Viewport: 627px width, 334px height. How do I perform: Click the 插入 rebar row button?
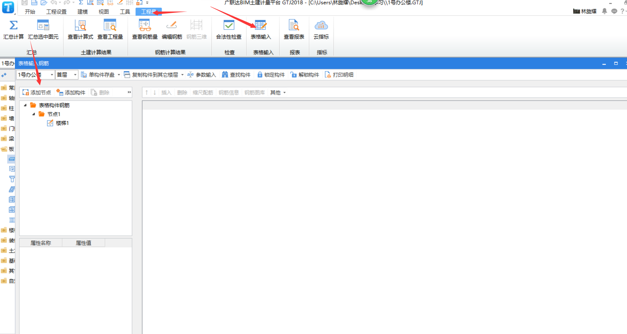click(x=166, y=92)
